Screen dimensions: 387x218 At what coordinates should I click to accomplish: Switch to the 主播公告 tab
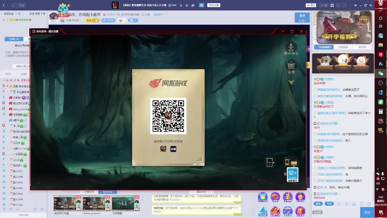click(14, 39)
